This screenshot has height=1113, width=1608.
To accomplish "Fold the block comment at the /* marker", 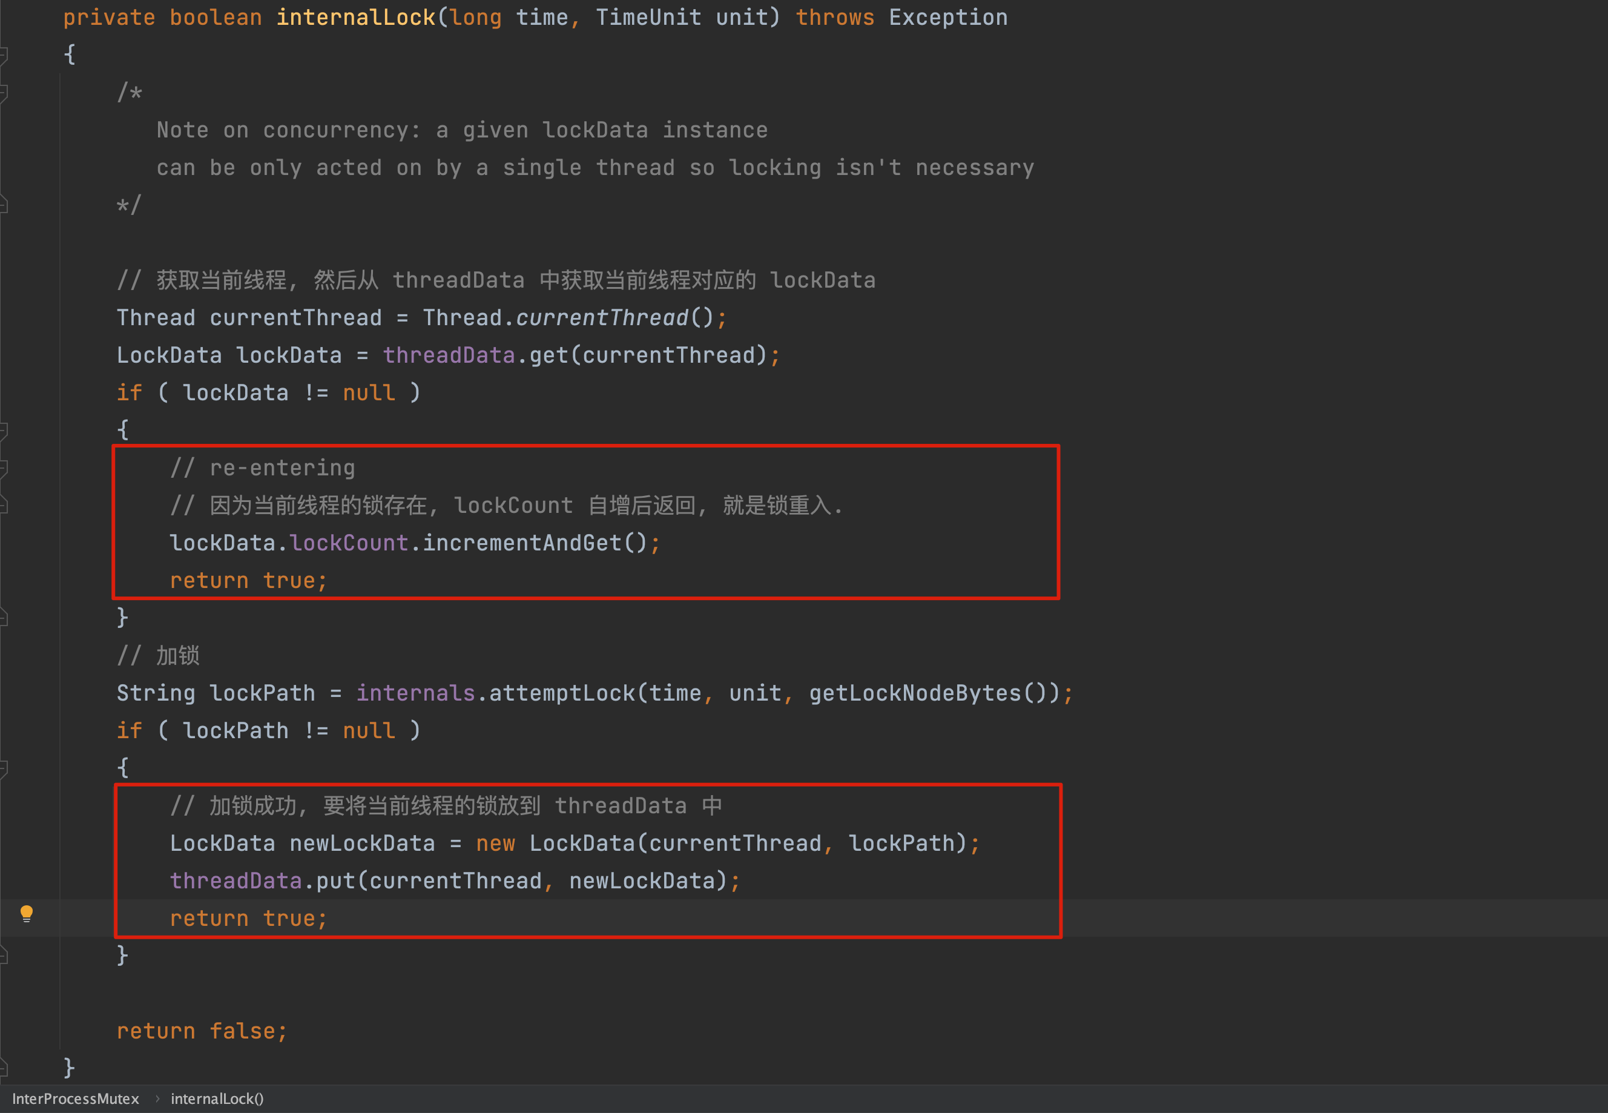I will (x=3, y=93).
